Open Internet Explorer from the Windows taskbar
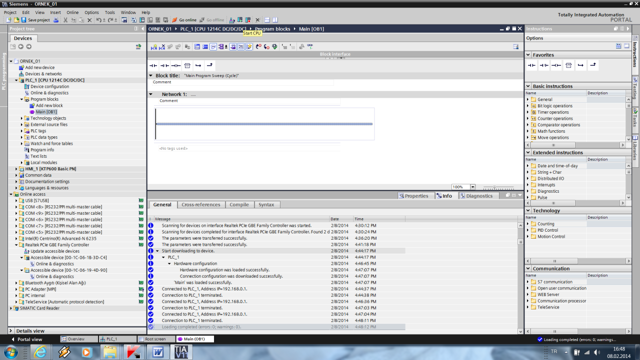 tap(40, 352)
